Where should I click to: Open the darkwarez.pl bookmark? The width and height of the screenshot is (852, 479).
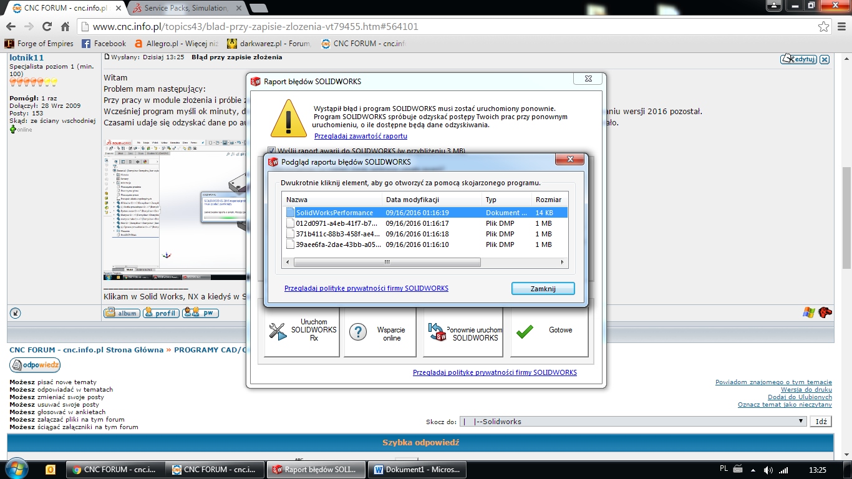pyautogui.click(x=269, y=44)
